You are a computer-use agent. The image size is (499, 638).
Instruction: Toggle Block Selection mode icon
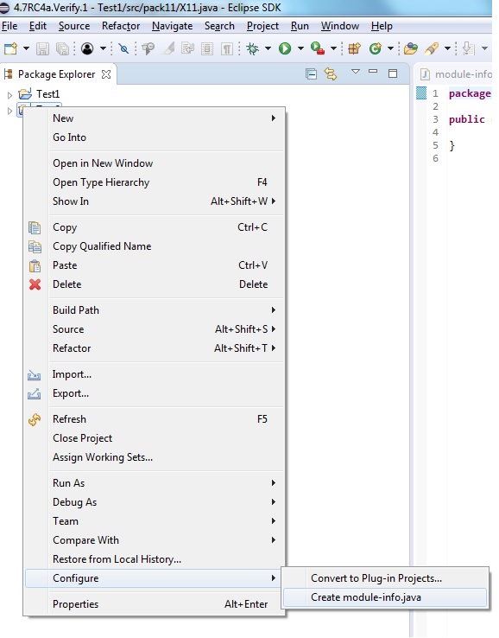pos(207,48)
